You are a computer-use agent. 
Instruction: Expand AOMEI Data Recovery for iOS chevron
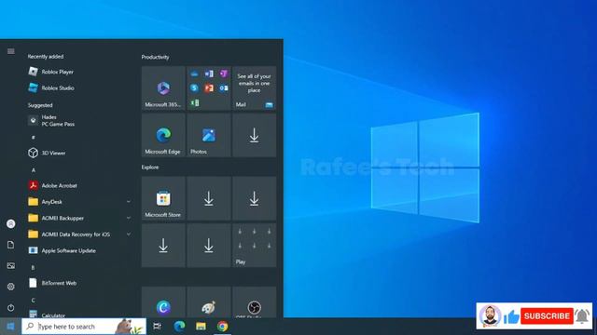[x=129, y=234]
